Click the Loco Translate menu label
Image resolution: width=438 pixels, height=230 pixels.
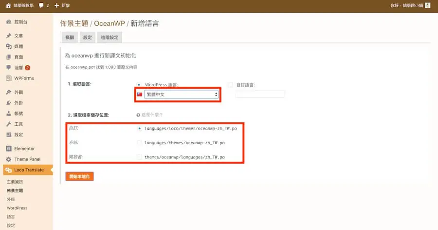[x=29, y=170]
